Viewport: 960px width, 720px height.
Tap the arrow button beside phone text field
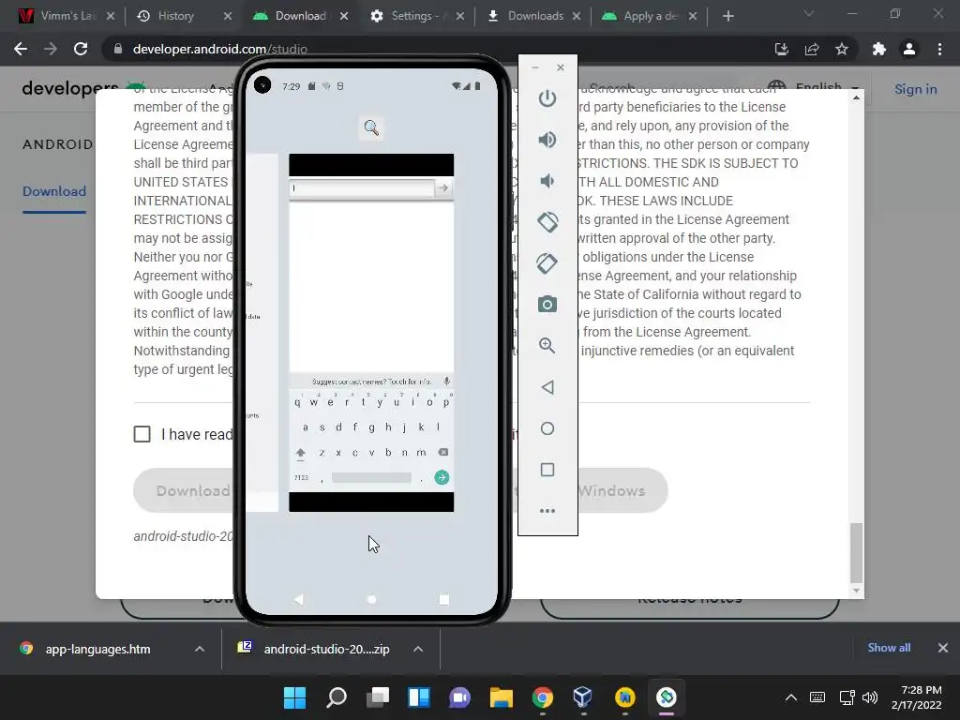tap(443, 187)
